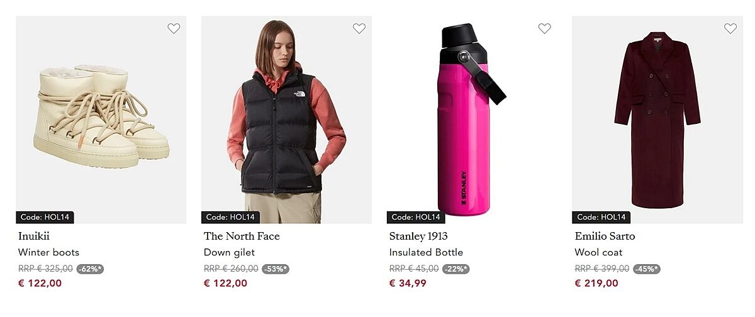Screen dimensions: 755x317
Task: Click the -53% discount badge
Action: [275, 269]
